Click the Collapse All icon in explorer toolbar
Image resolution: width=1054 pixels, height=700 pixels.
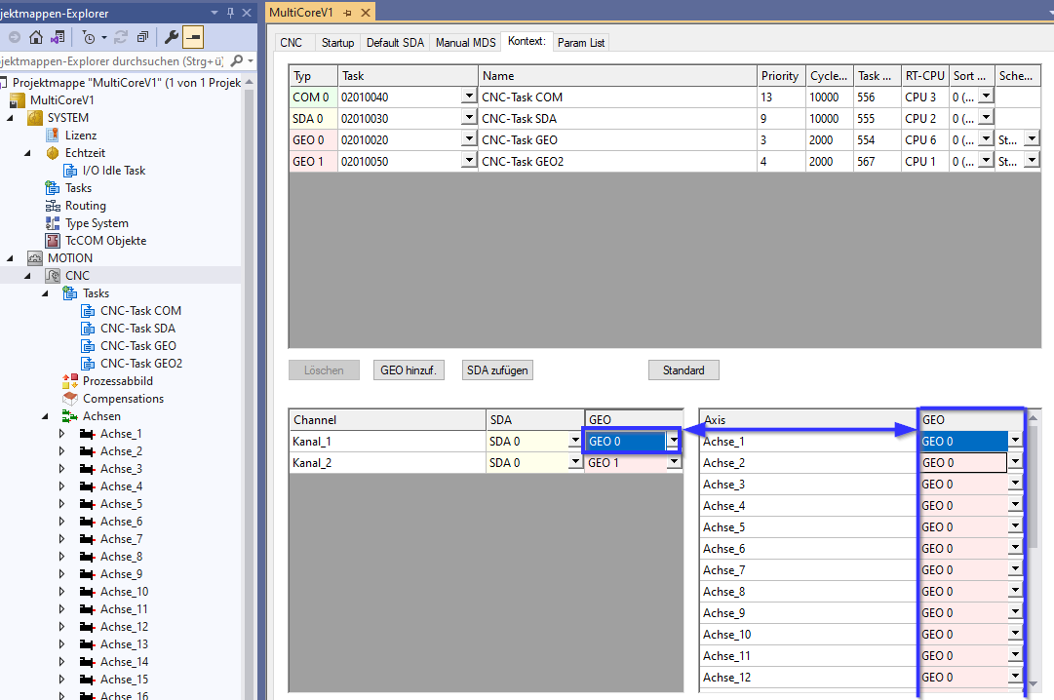142,38
